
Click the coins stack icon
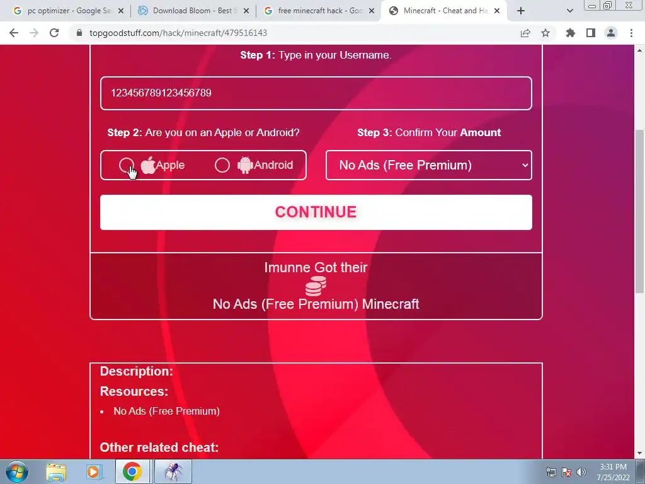[316, 286]
